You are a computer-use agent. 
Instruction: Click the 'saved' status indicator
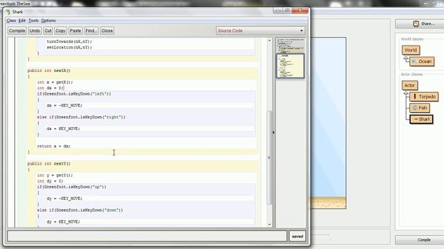[298, 237]
